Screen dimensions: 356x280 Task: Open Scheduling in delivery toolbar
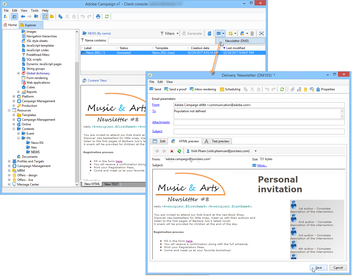(230, 89)
